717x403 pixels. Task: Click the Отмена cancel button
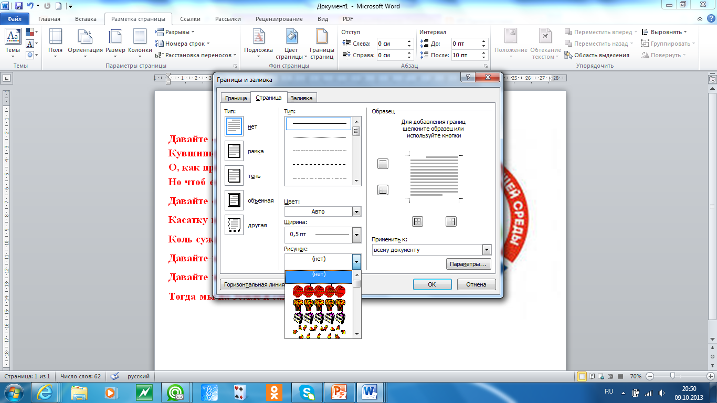coord(476,284)
